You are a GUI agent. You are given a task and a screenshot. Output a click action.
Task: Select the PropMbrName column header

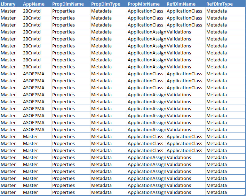[x=146, y=4]
